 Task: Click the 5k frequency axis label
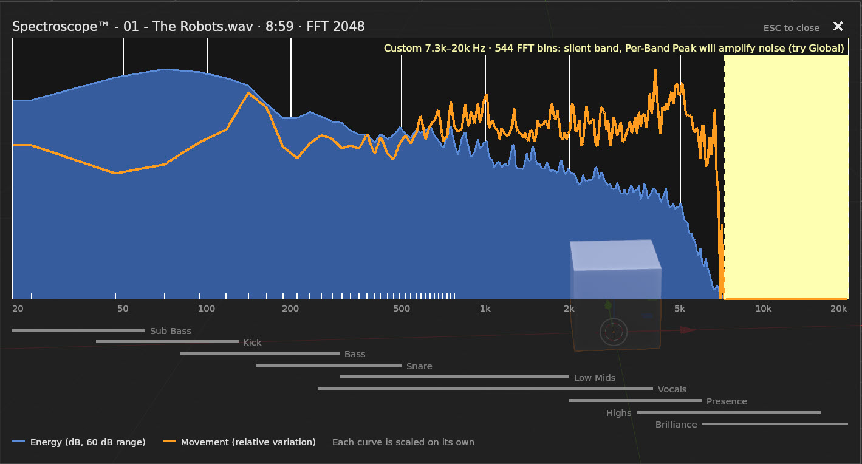[x=680, y=309]
